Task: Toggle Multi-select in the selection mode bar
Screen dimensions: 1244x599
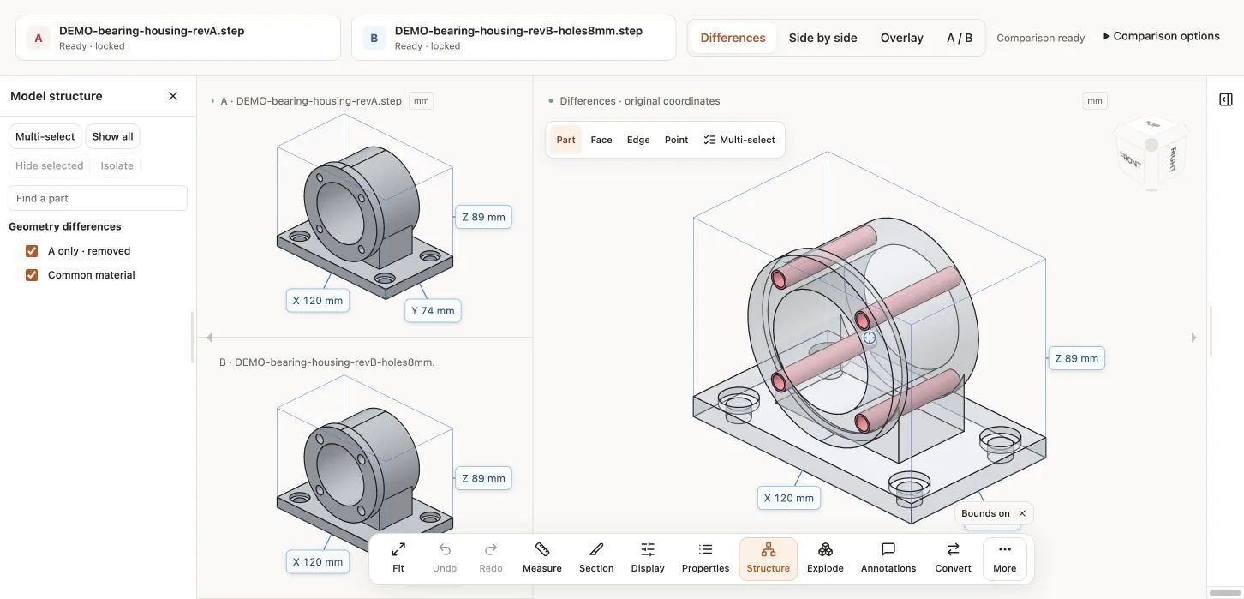Action: pos(739,140)
